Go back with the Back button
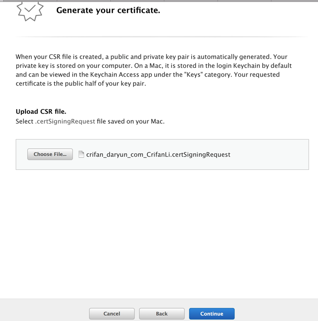This screenshot has width=318, height=321. 162,313
